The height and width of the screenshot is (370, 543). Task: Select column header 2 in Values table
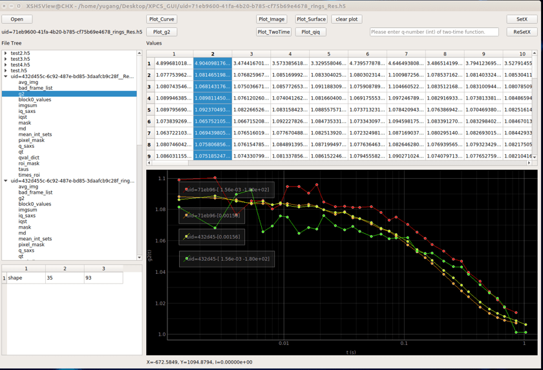pyautogui.click(x=213, y=54)
